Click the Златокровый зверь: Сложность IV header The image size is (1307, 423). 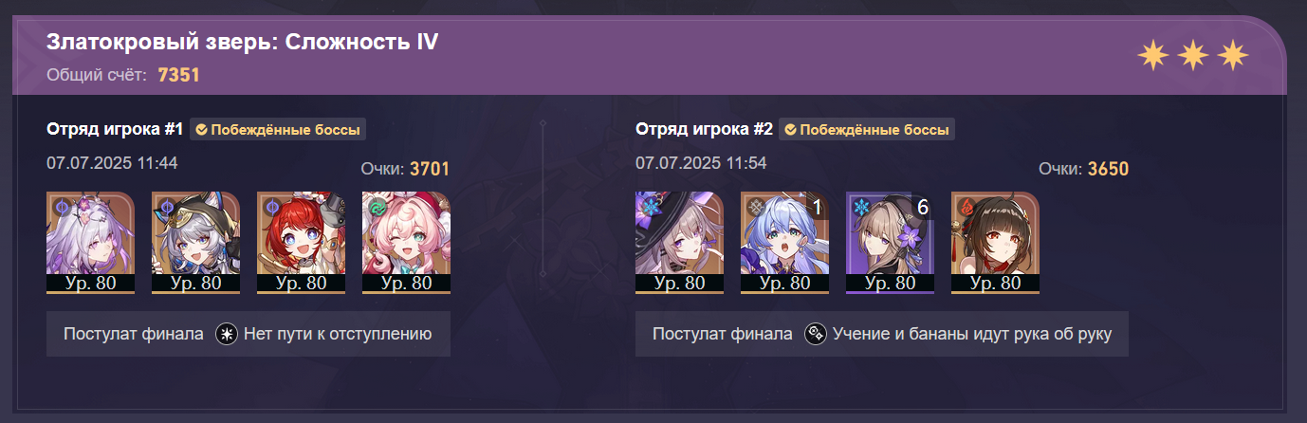point(243,43)
